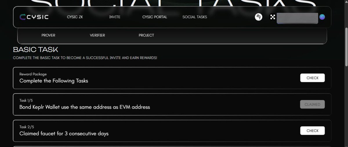
Task: Click text 'Complete the Following Tasks'
Action: tap(54, 81)
